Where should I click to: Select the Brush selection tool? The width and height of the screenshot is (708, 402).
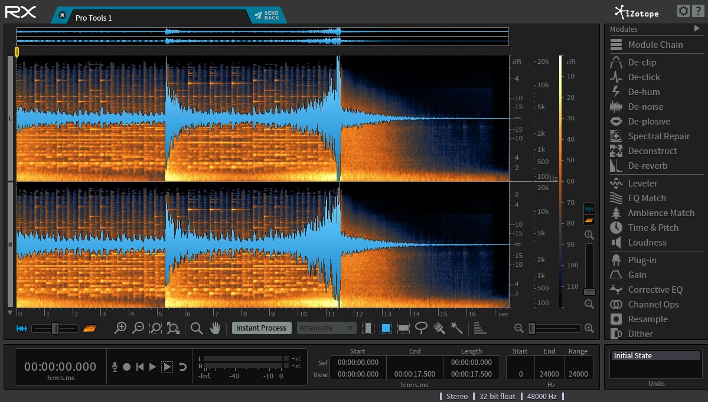point(439,328)
